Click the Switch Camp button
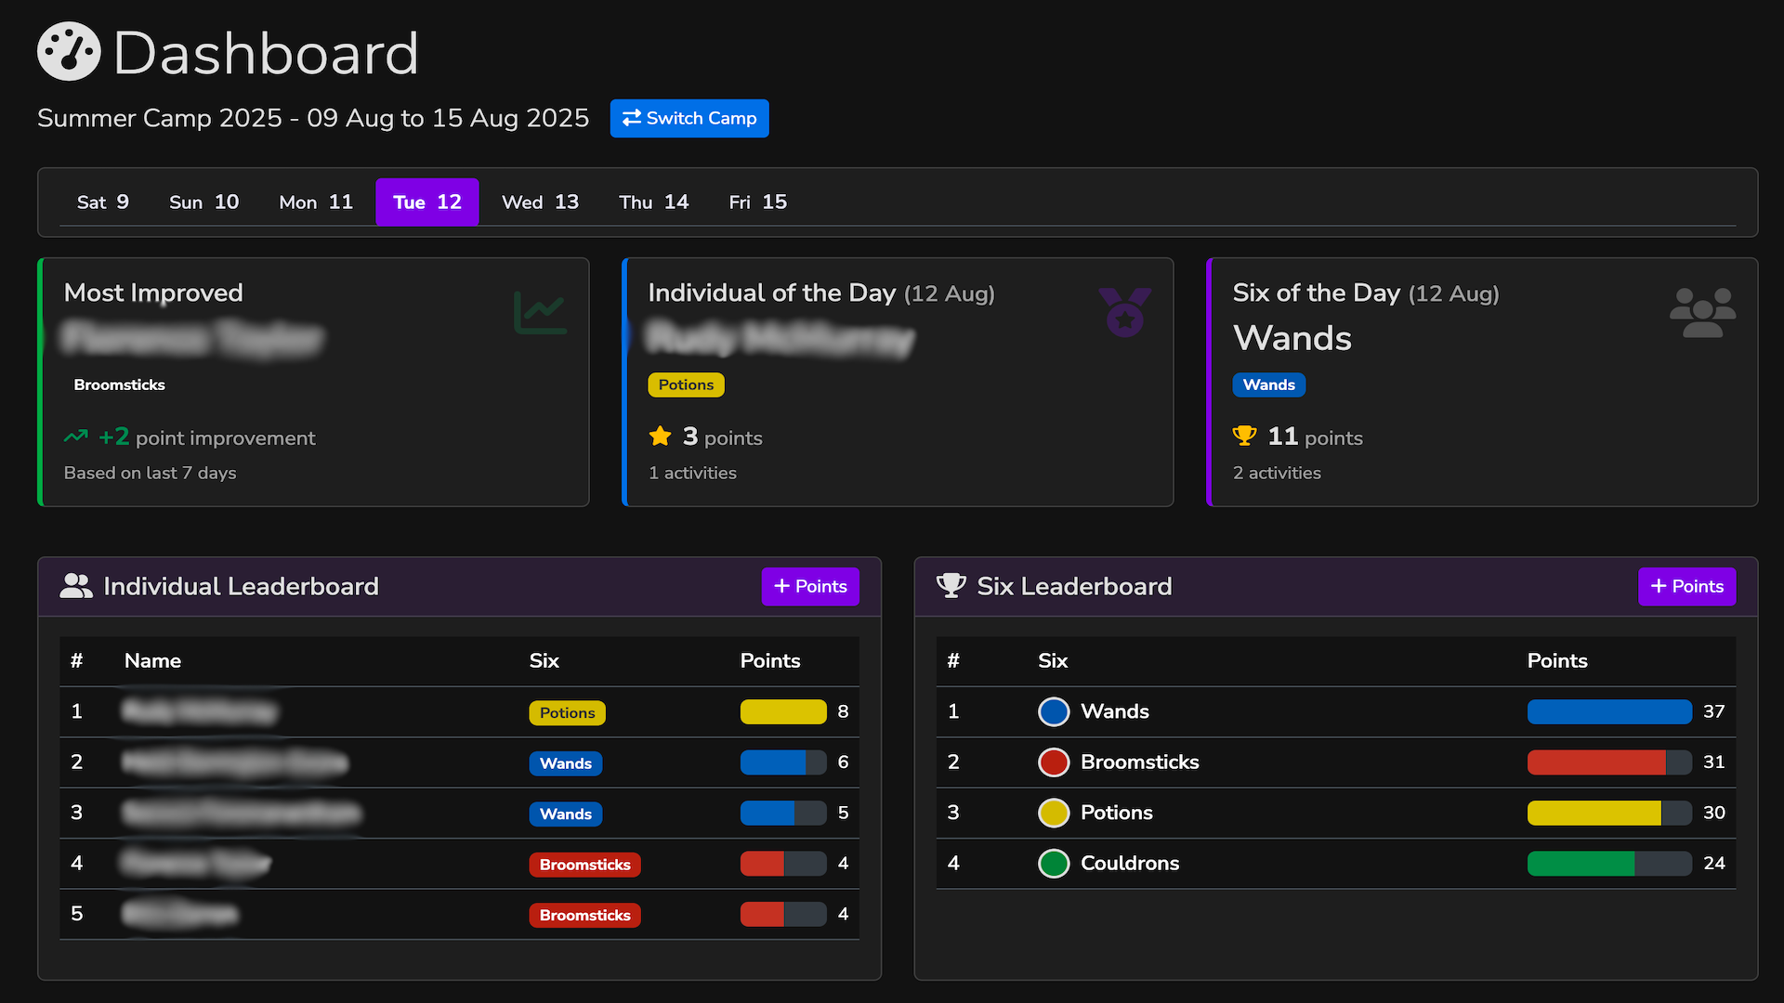This screenshot has height=1003, width=1784. [x=689, y=118]
